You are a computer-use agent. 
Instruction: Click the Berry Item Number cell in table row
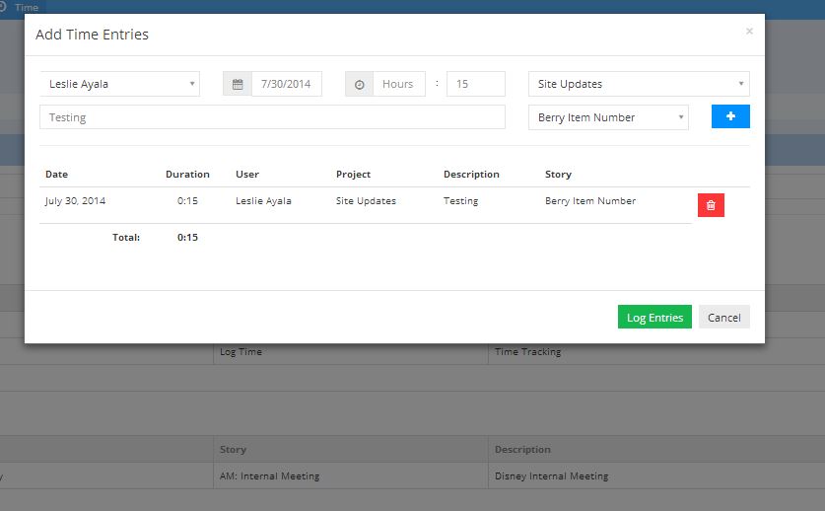coord(590,201)
